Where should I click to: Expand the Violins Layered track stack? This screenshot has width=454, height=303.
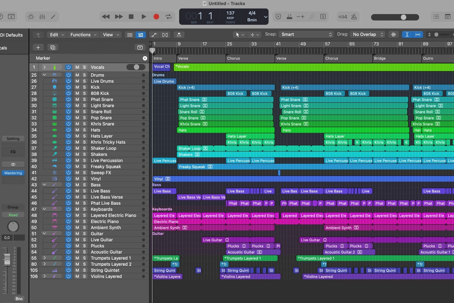(44, 276)
